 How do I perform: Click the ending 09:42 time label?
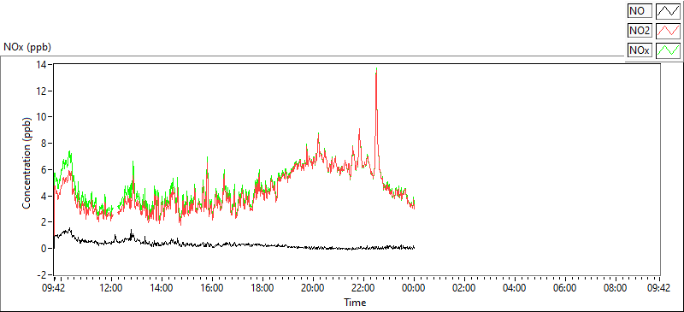[658, 288]
